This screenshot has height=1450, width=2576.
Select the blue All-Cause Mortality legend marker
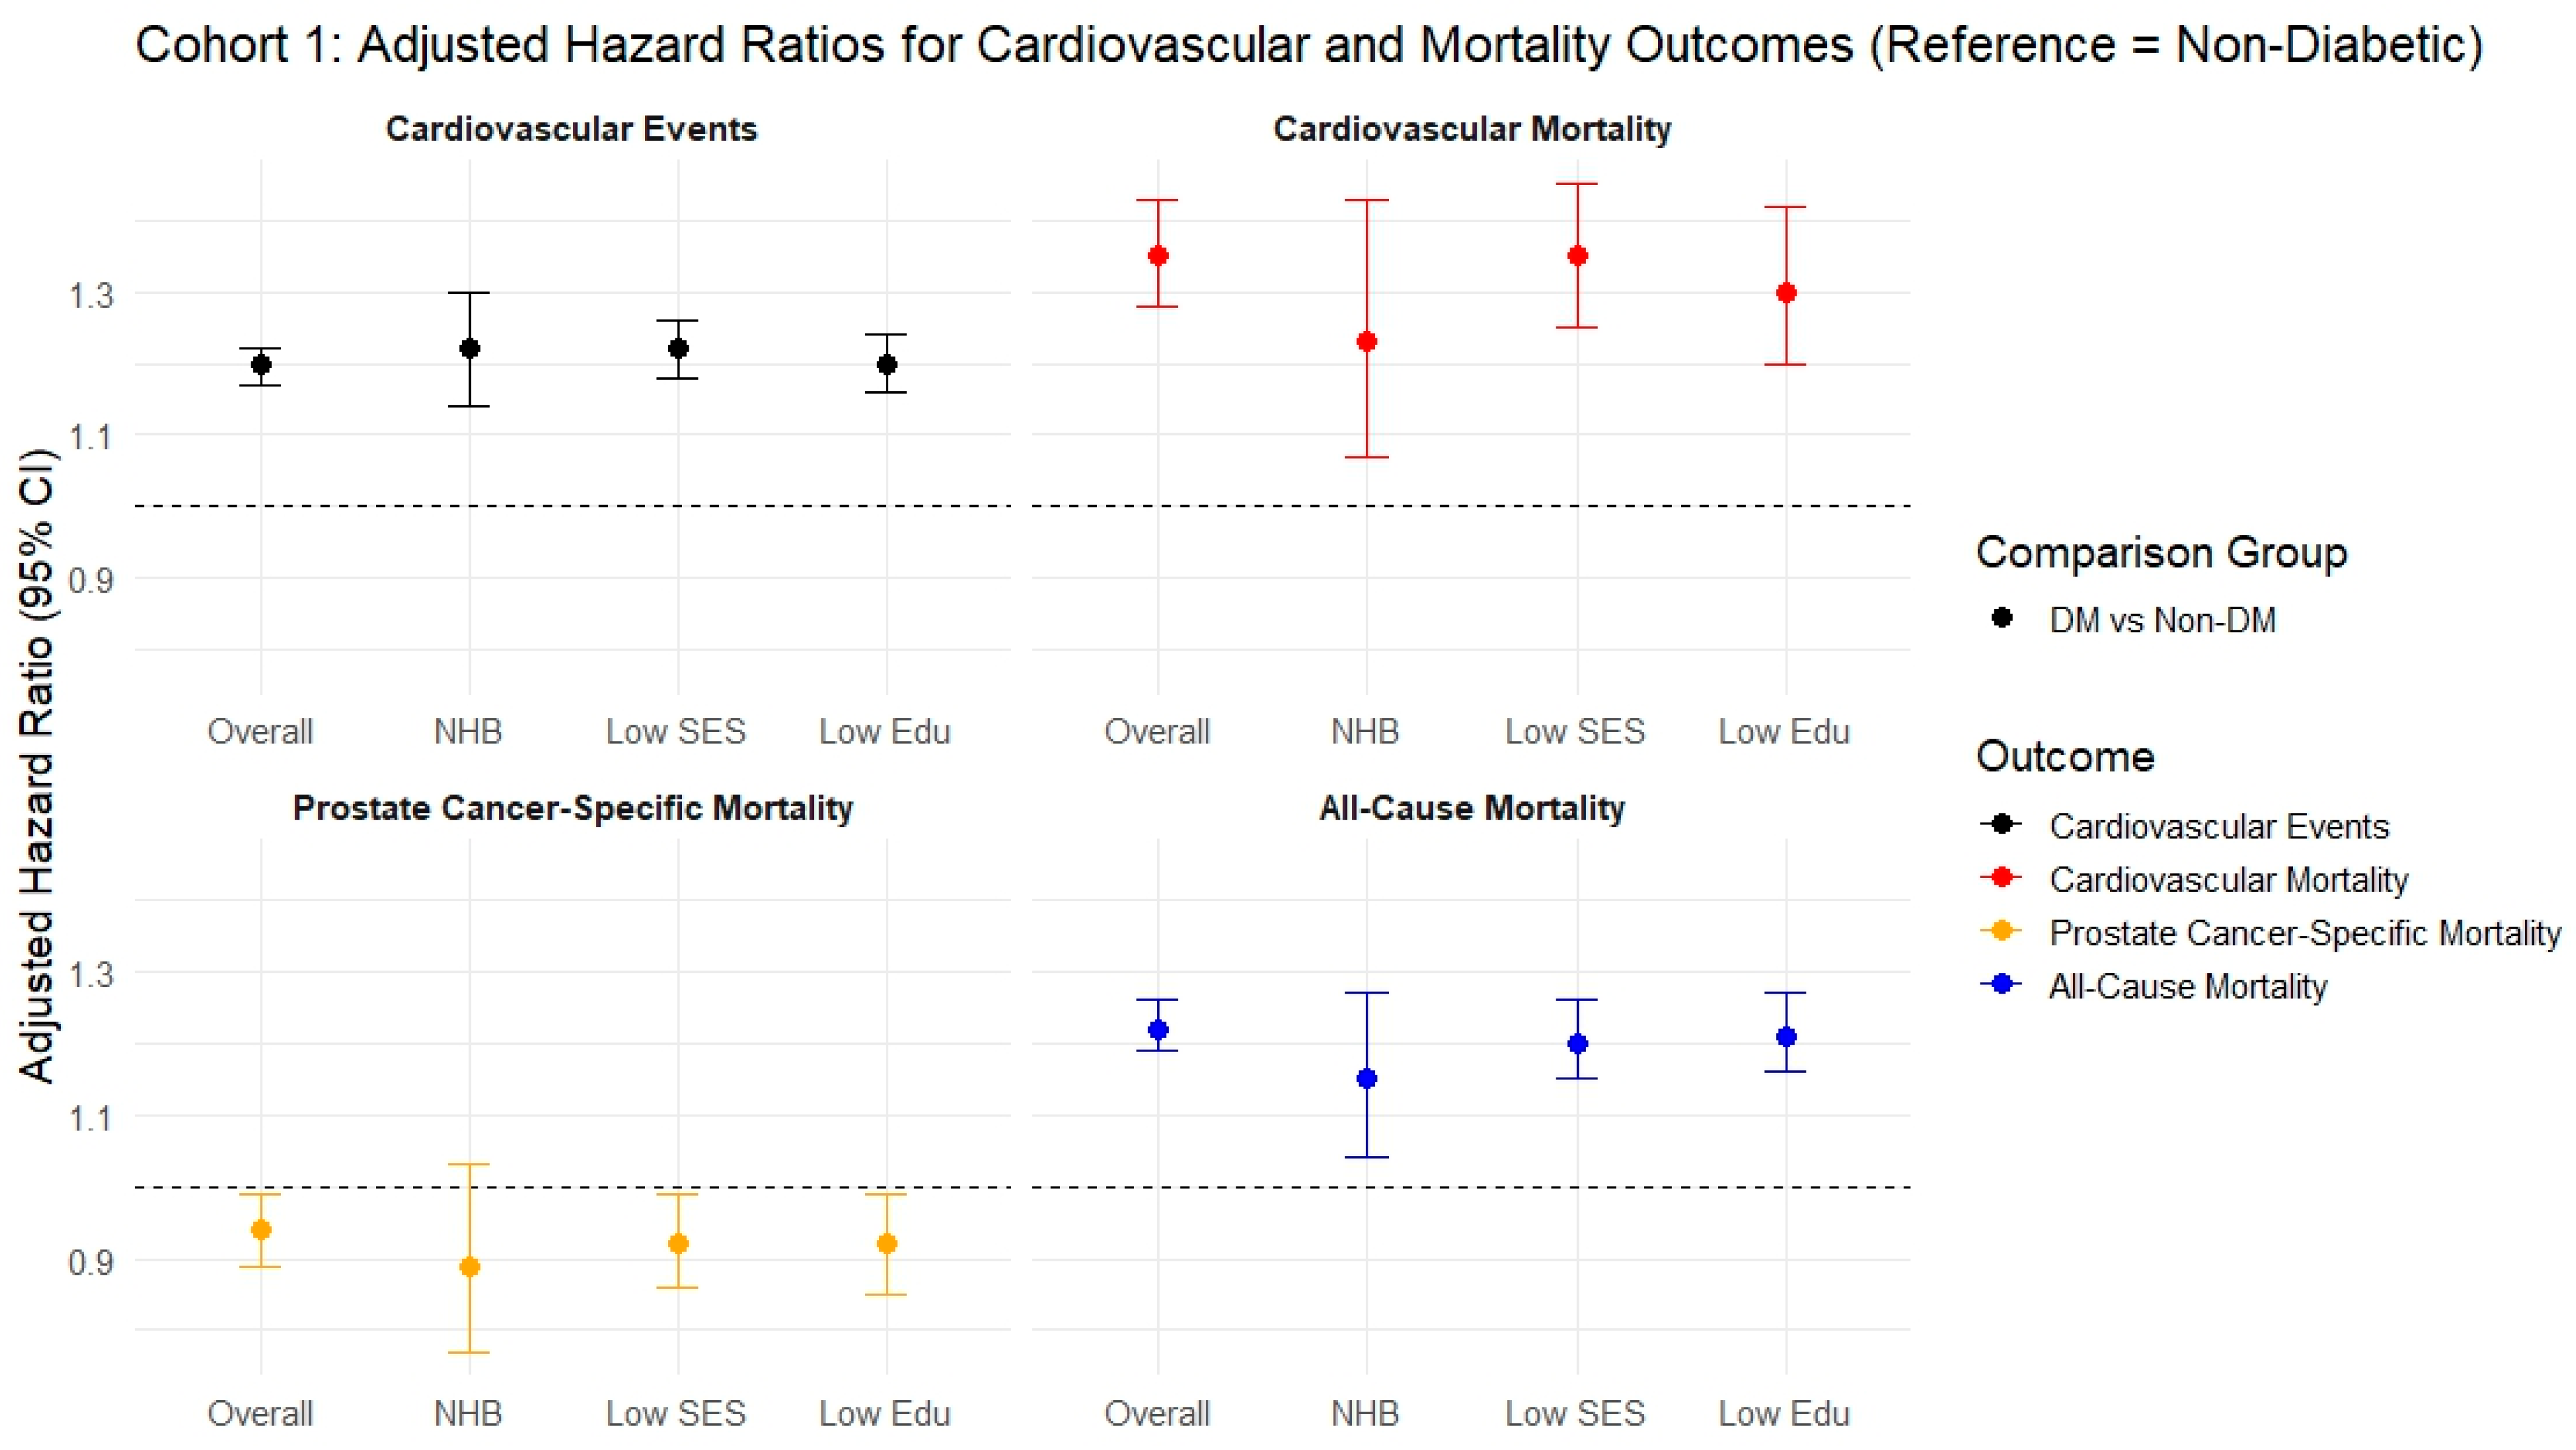coord(2001,984)
